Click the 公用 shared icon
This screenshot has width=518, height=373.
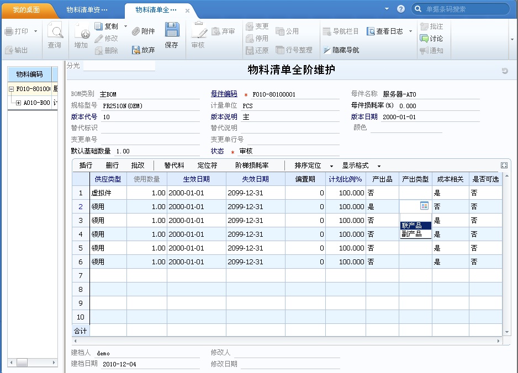280,31
